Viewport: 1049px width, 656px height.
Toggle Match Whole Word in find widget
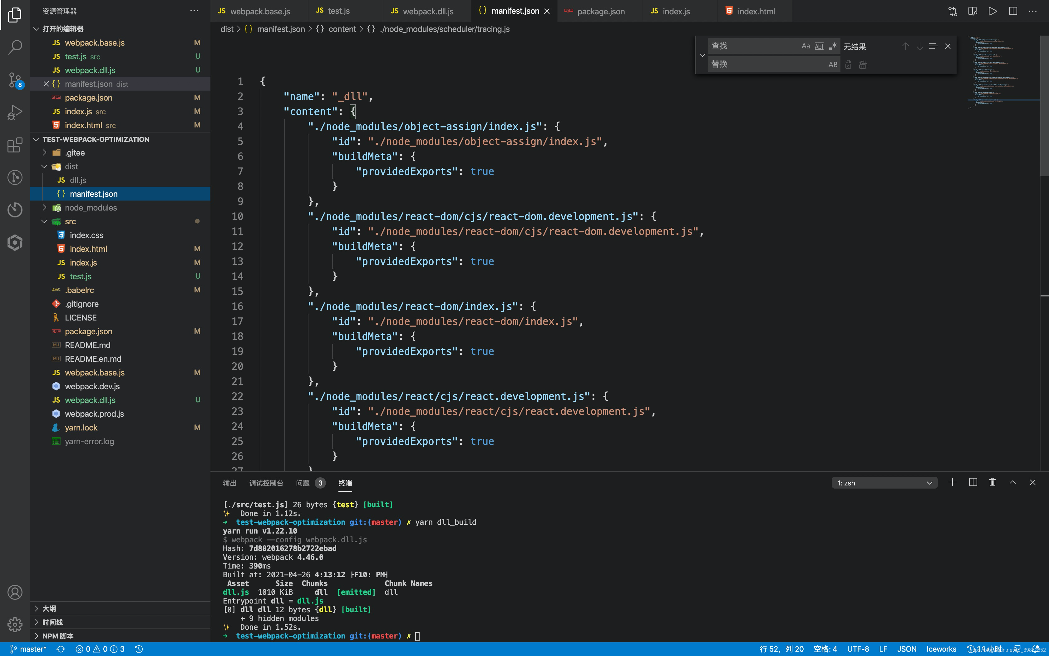tap(819, 46)
